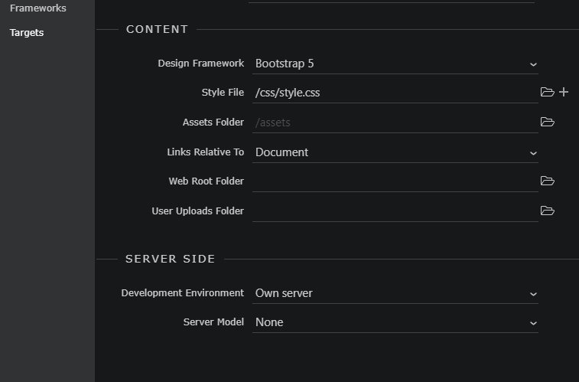Open Design Framework dropdown
Image resolution: width=579 pixels, height=382 pixels.
(395, 64)
